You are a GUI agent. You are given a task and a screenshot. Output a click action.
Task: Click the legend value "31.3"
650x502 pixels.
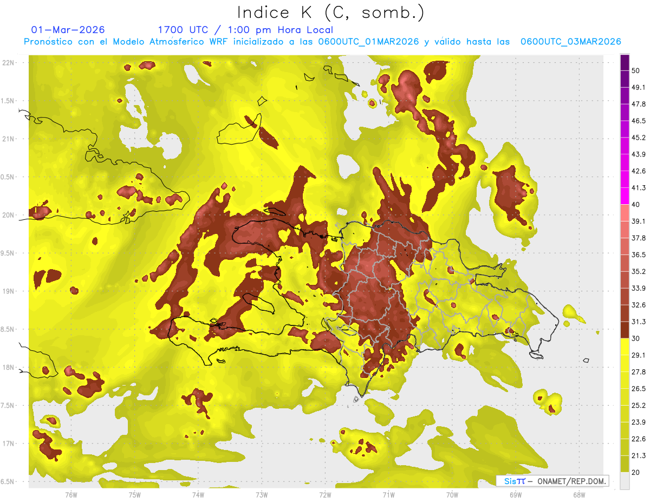click(x=639, y=322)
